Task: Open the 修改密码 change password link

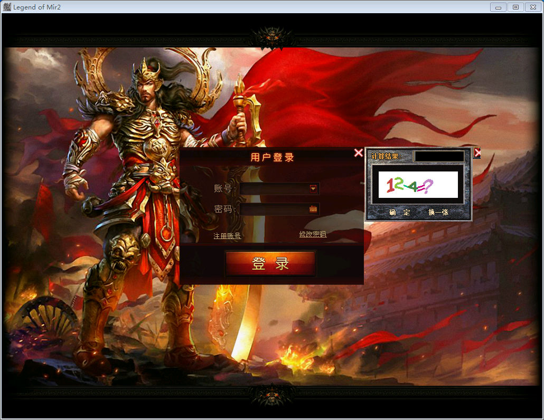Action: 313,234
